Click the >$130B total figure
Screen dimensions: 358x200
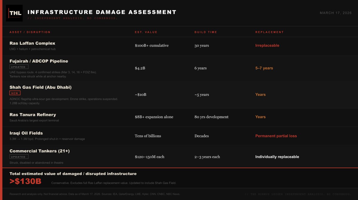click(25, 182)
